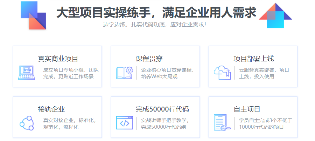Click description 实战讲师手把手教学，完成50000行代码组
This screenshot has width=315, height=141.
pyautogui.click(x=165, y=124)
